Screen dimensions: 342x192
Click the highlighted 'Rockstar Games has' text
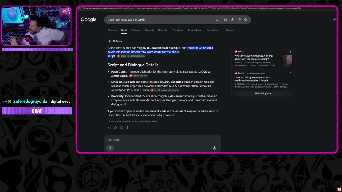click(200, 48)
